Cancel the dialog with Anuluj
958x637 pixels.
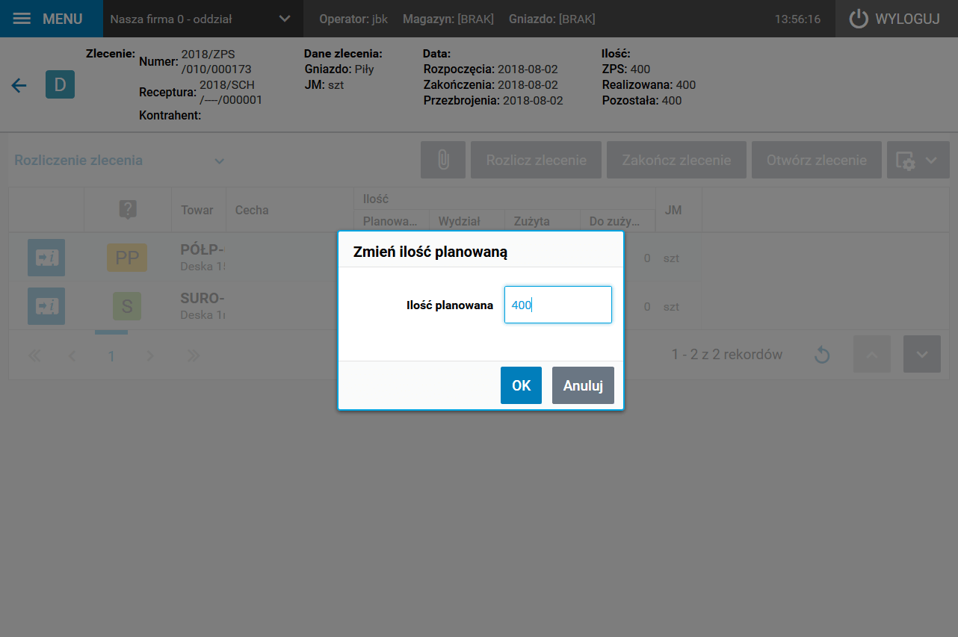point(583,385)
